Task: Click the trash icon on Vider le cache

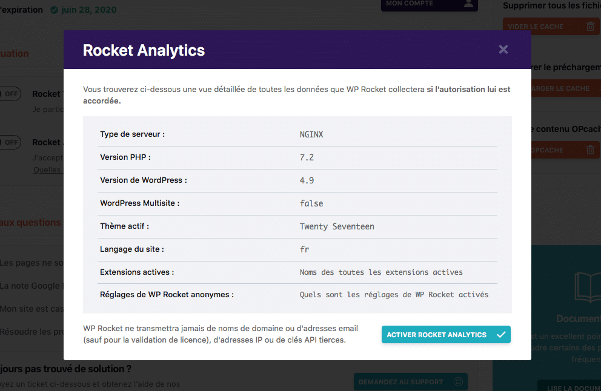Action: (x=589, y=27)
